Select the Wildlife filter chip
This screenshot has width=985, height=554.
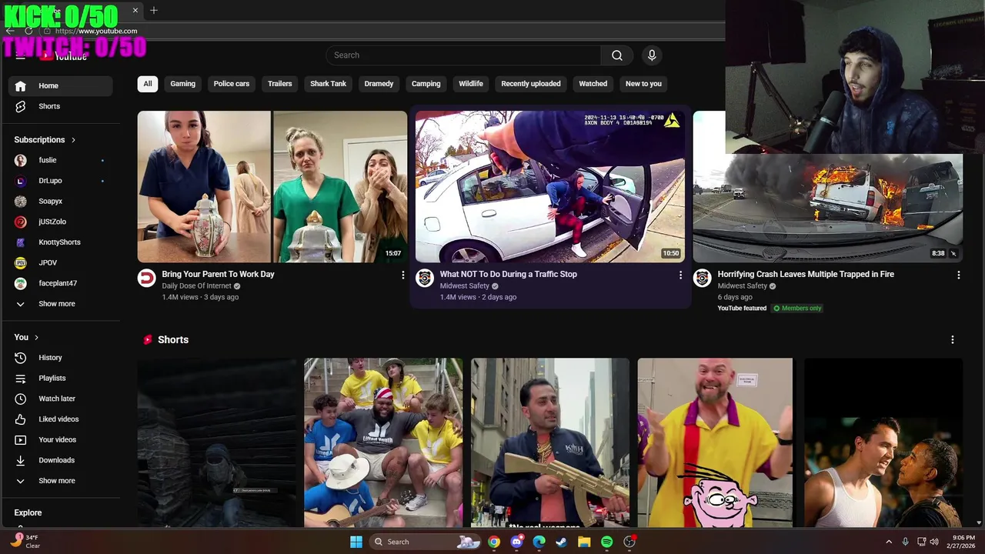tap(471, 84)
